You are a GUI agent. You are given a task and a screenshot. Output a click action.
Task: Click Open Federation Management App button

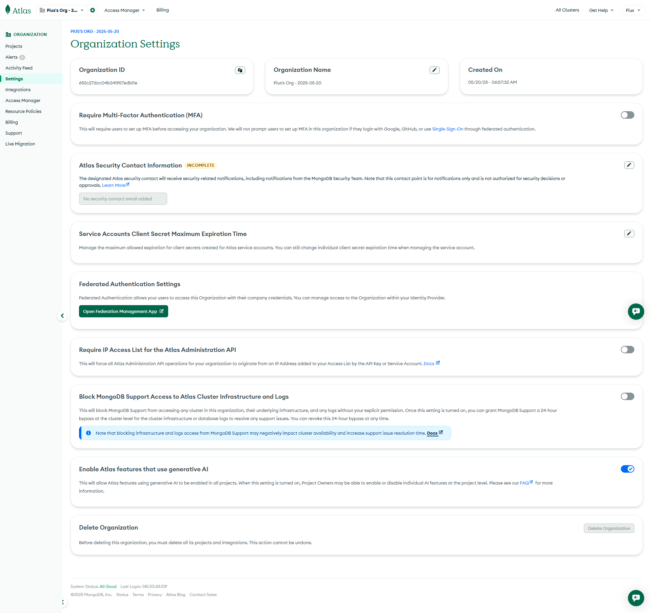tap(123, 311)
